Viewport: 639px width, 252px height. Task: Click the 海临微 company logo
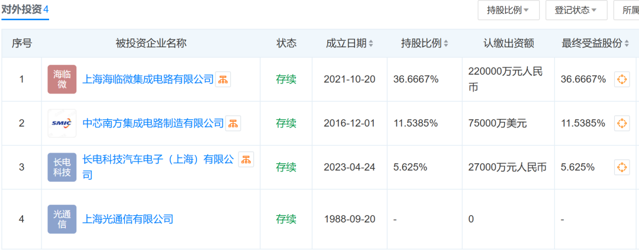coord(62,79)
